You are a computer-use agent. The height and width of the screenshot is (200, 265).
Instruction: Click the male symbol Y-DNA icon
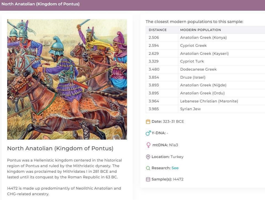click(x=148, y=133)
